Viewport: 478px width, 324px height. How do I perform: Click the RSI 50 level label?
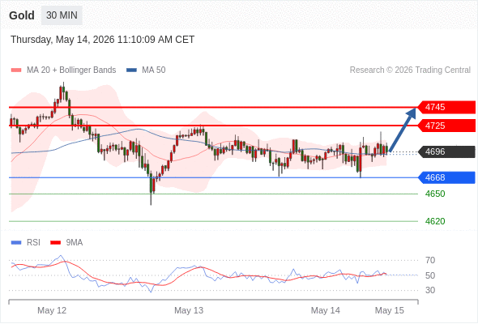(430, 275)
